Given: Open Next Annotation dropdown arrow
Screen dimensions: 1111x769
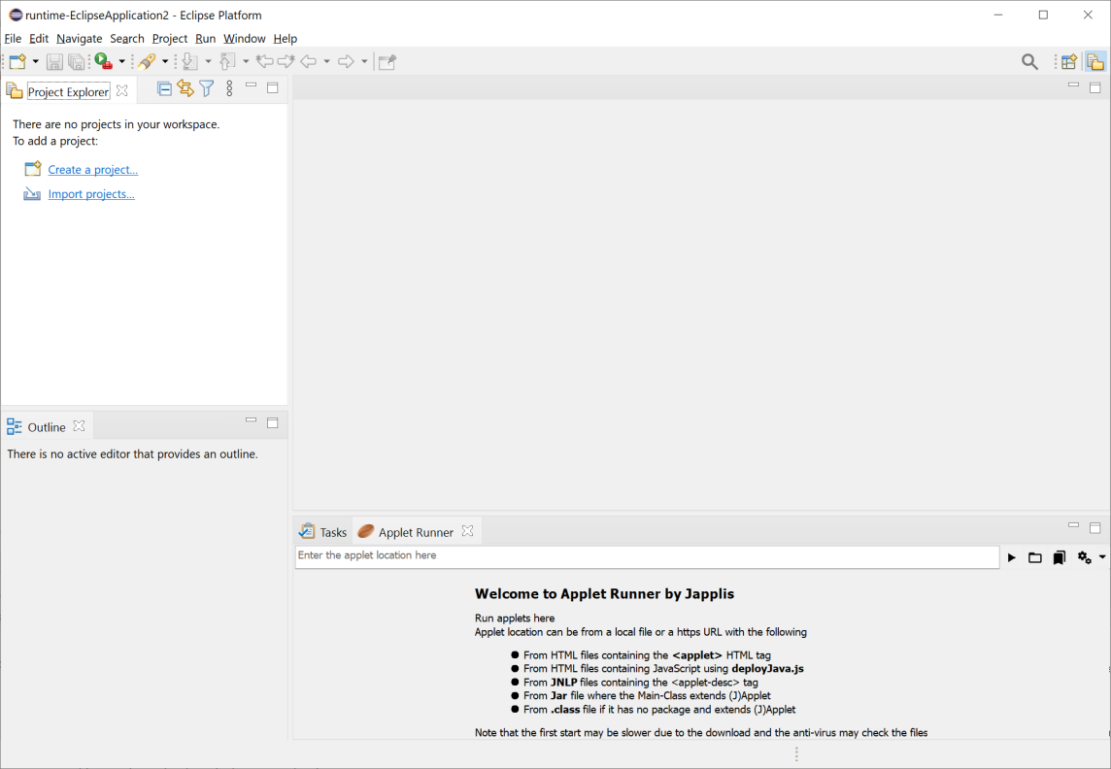Looking at the screenshot, I should pos(208,61).
